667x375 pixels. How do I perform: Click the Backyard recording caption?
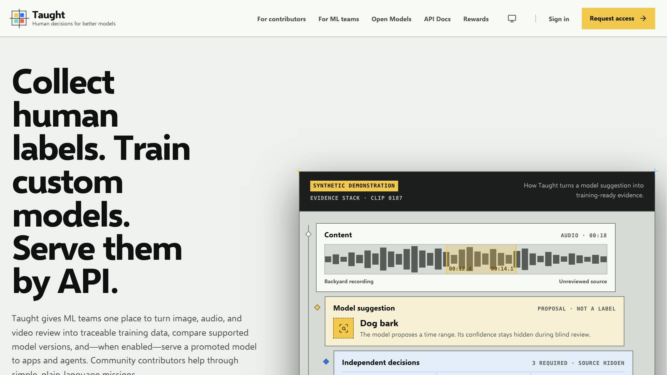tap(349, 281)
